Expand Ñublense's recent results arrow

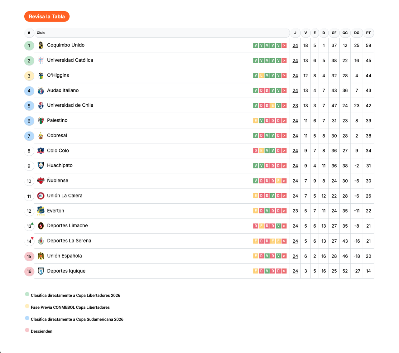tap(284, 181)
